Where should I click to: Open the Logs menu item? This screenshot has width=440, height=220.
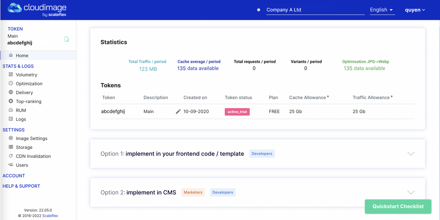pos(21,119)
